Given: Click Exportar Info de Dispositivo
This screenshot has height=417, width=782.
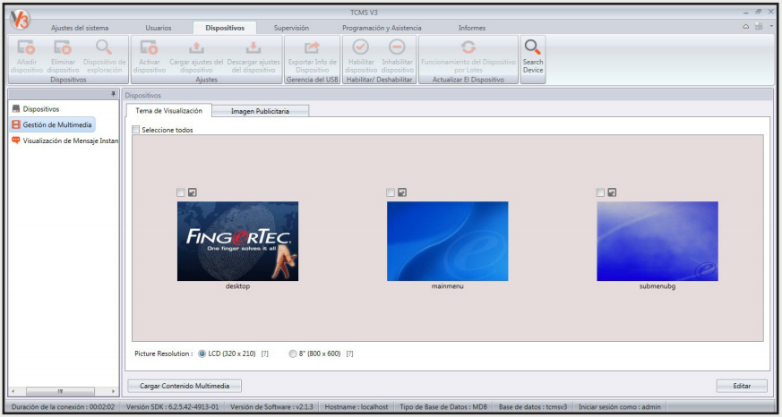Looking at the screenshot, I should coord(313,55).
